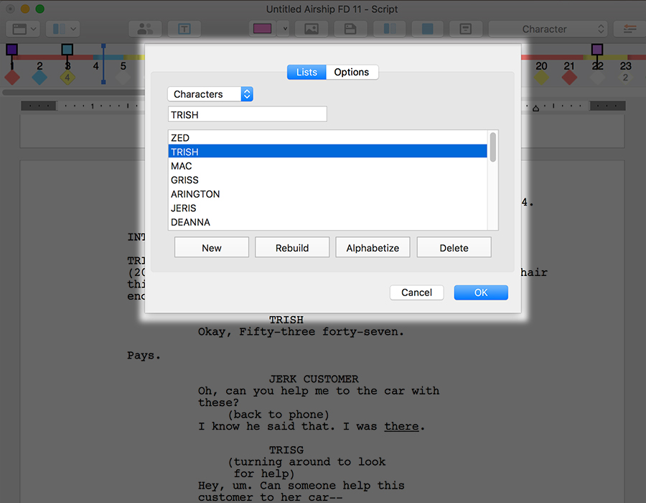The width and height of the screenshot is (646, 503).
Task: Click the red format lines icon
Action: (629, 29)
